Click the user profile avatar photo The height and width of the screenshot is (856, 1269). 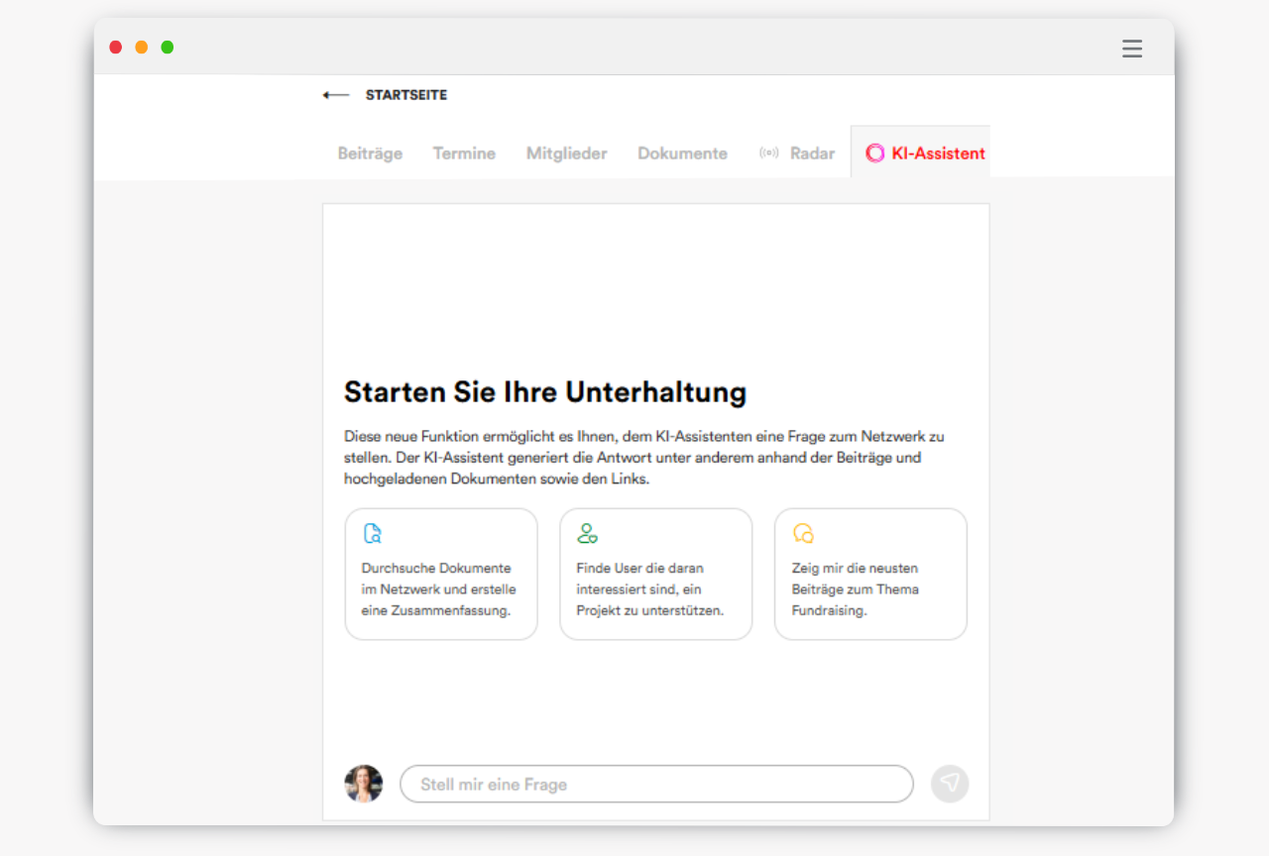364,784
